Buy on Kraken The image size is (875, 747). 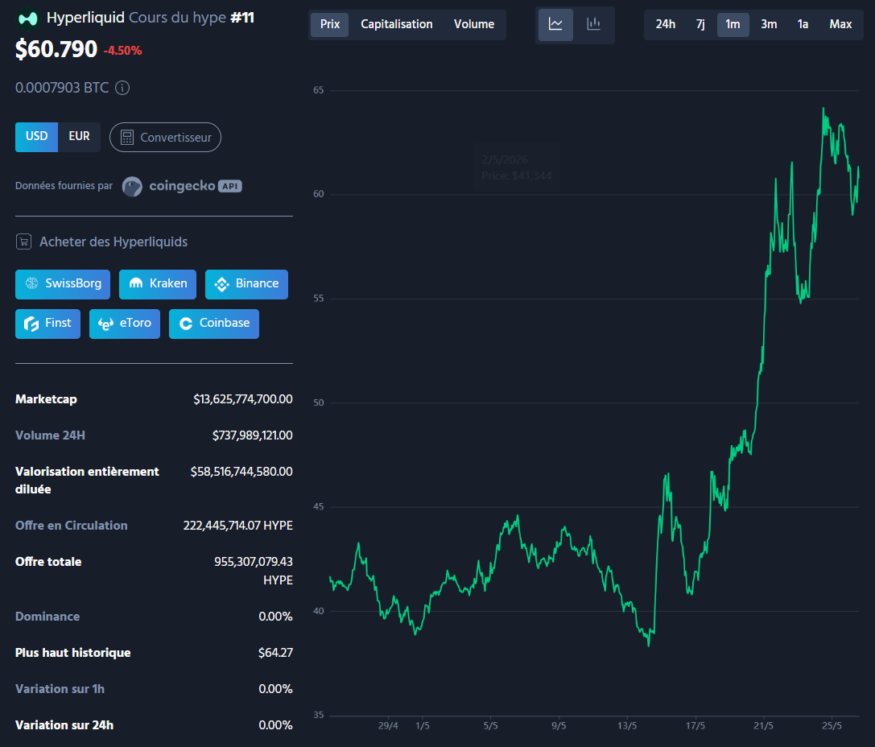click(x=157, y=284)
